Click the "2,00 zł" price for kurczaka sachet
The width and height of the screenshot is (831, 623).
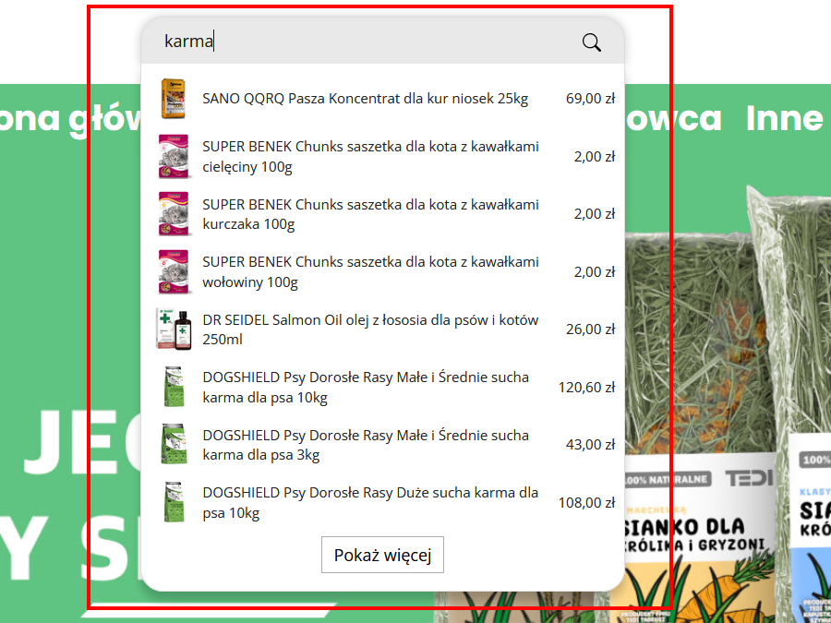(595, 214)
